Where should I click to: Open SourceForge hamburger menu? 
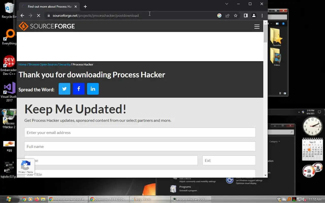[x=257, y=27]
